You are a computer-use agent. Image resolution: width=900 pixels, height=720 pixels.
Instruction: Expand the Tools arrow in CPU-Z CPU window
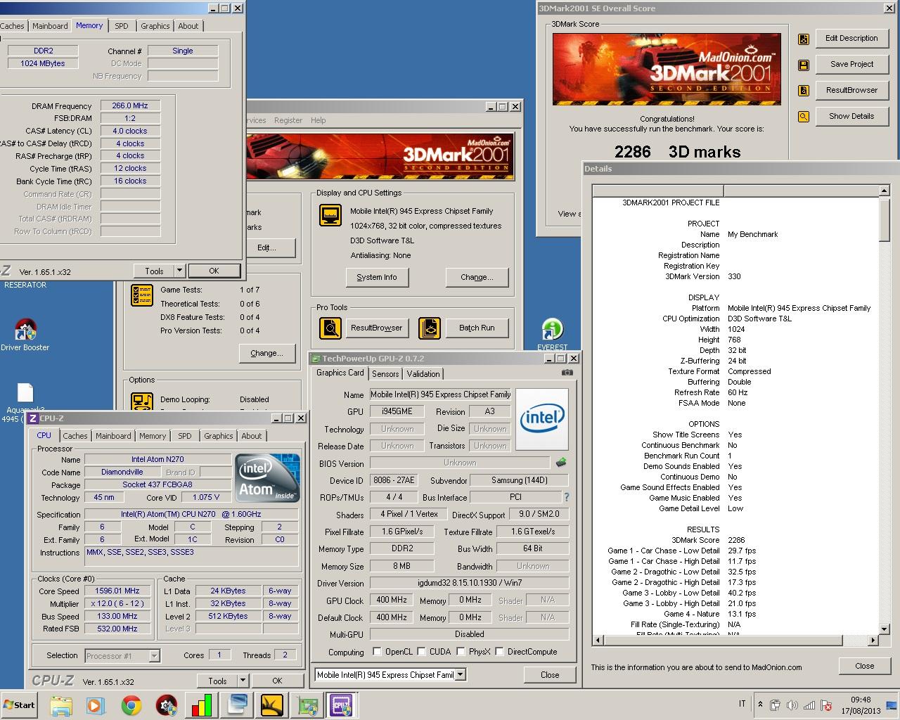pyautogui.click(x=243, y=681)
